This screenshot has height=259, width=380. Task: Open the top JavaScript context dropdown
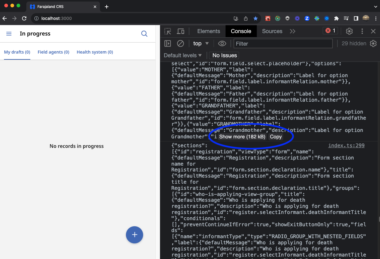click(201, 43)
